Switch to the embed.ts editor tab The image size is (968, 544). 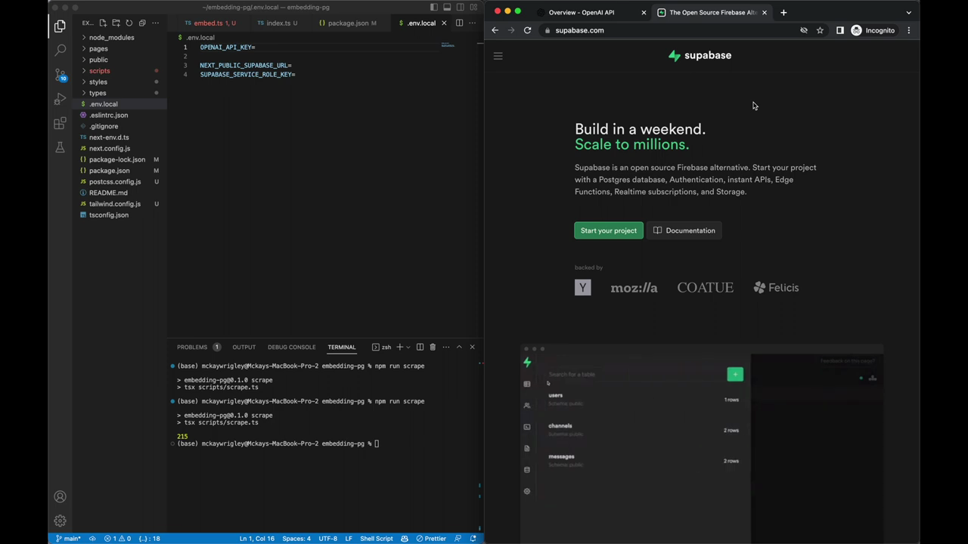[x=210, y=23]
